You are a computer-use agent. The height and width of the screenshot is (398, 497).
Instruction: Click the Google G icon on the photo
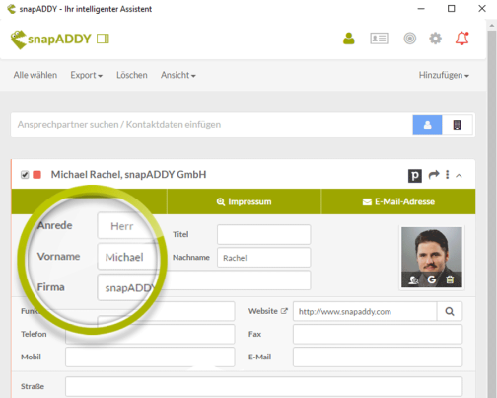click(x=431, y=279)
